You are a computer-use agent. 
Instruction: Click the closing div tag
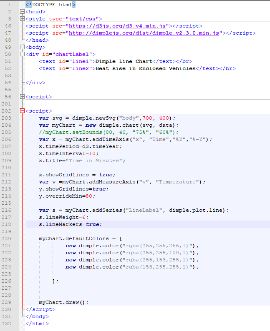35,83
